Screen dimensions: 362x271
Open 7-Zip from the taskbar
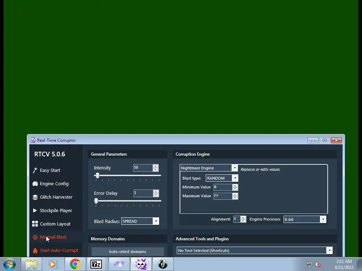coord(96,264)
